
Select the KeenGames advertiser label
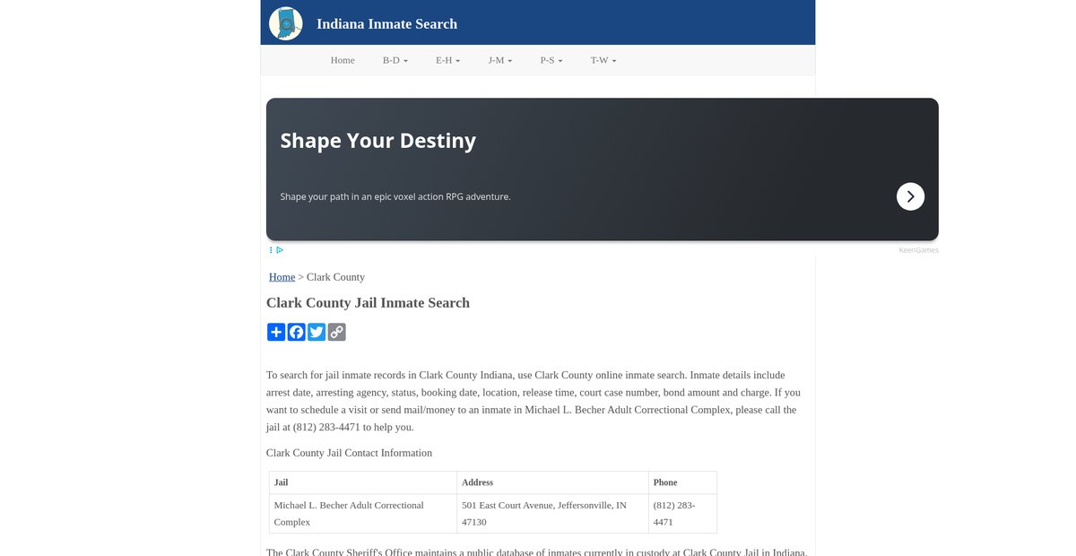tap(919, 250)
